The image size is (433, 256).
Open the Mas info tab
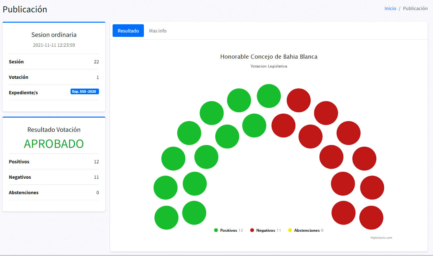[158, 31]
